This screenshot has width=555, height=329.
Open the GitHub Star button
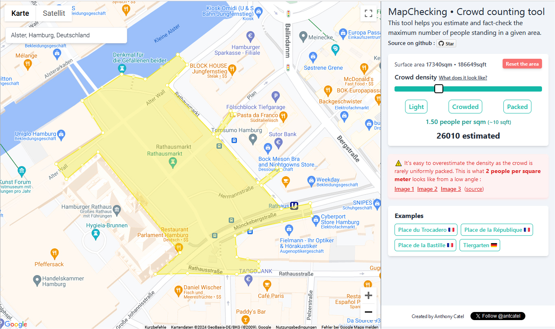click(446, 43)
